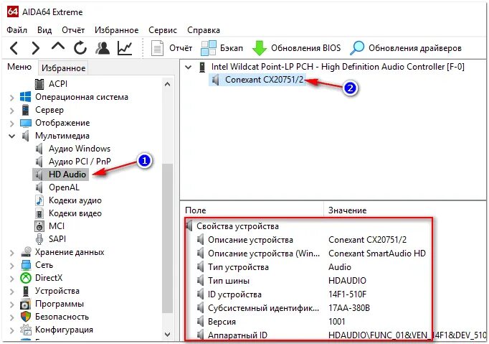The height and width of the screenshot is (344, 489).
Task: Select Мультимедиа in the tree
Action: coord(62,136)
